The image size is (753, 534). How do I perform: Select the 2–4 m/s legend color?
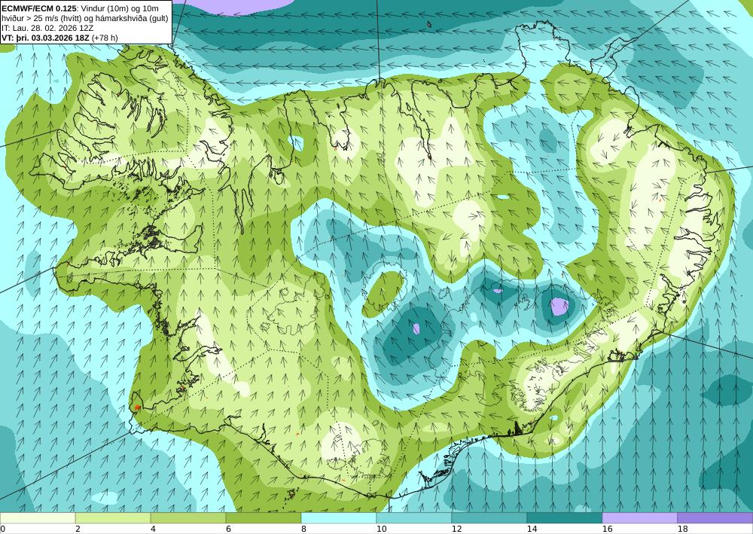point(113,517)
